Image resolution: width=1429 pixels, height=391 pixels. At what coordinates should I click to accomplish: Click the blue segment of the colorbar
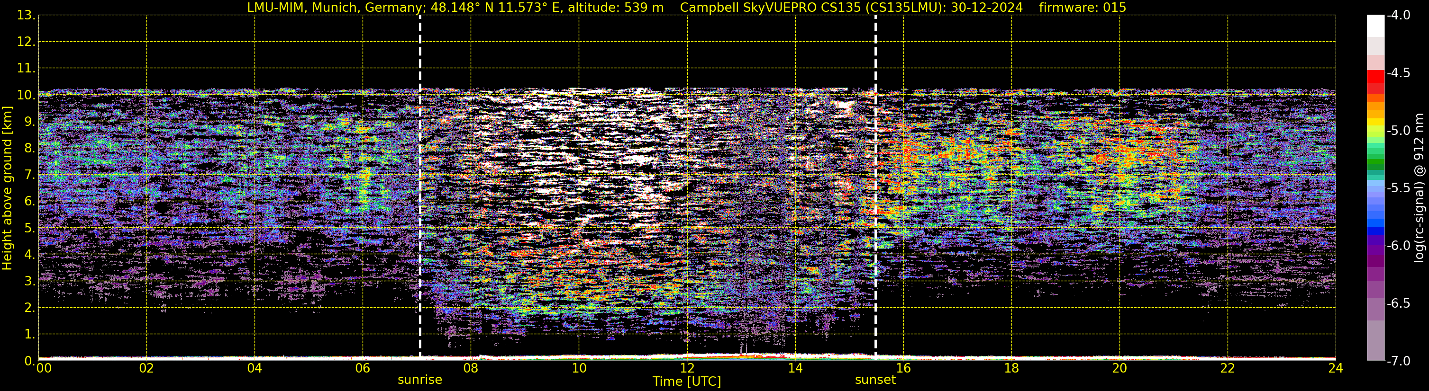[x=1375, y=231]
